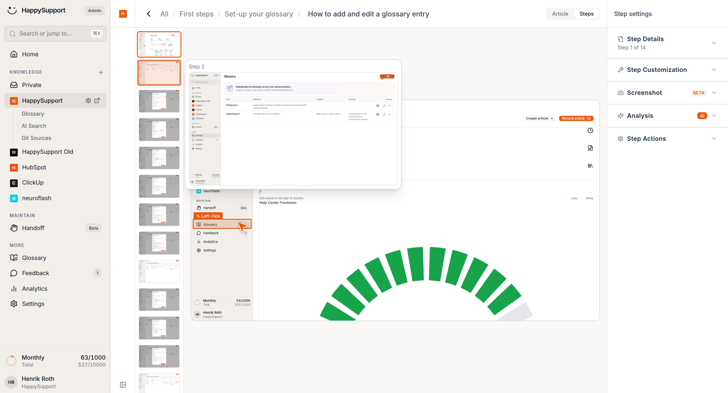Click the HappySupport smiley logo
728x393 pixels.
[x=12, y=10]
